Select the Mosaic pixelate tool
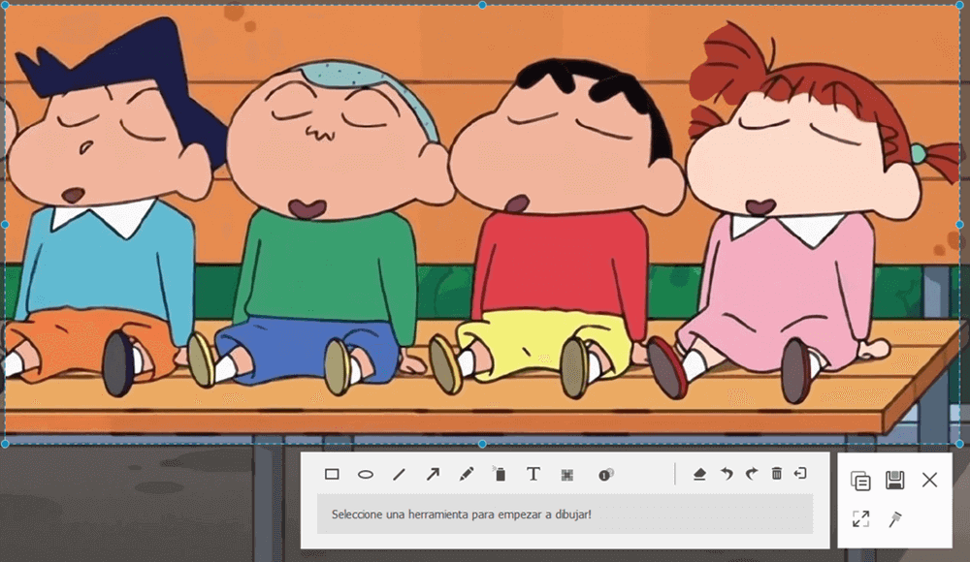Image resolution: width=970 pixels, height=562 pixels. point(566,474)
